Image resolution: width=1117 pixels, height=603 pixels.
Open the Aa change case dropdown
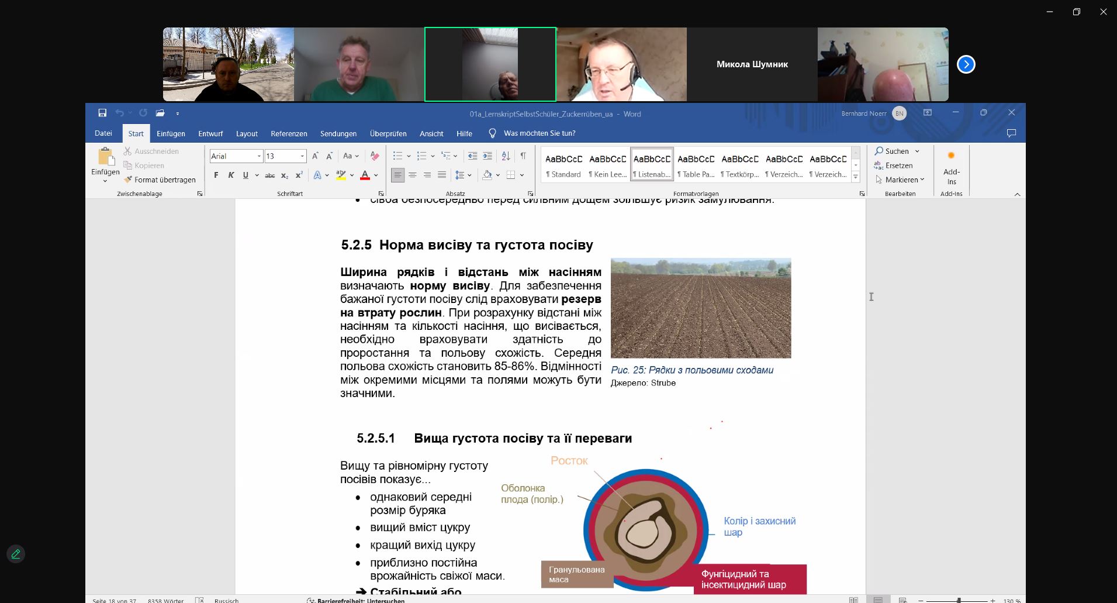(x=351, y=156)
